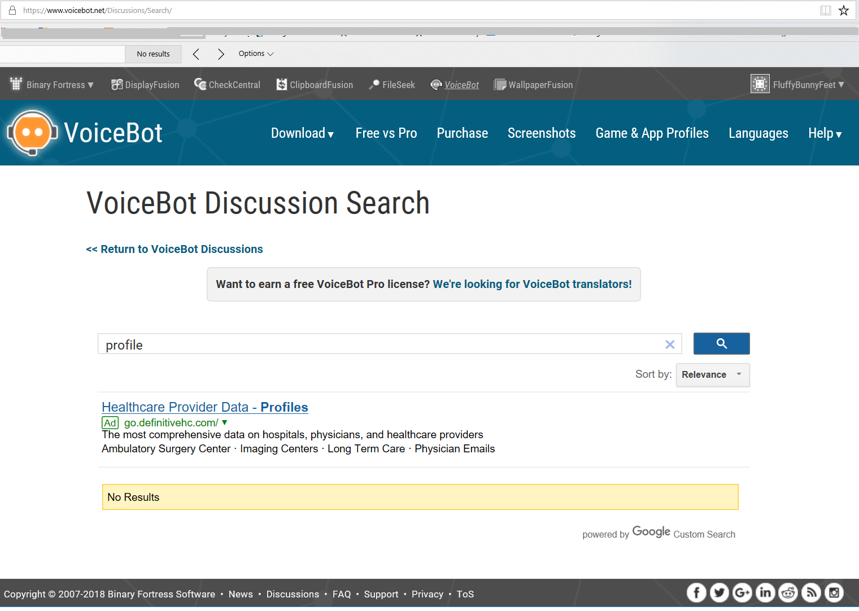Go to Game & App Profiles

tap(652, 133)
